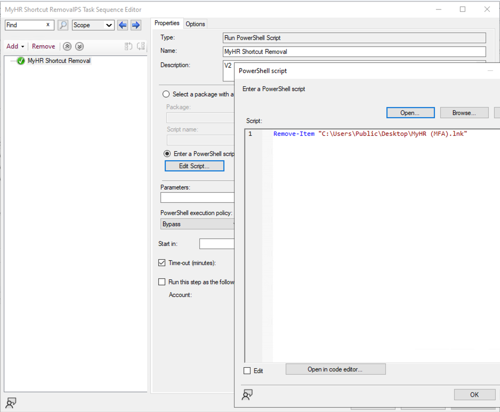This screenshot has width=500, height=412.
Task: Click the expand all groups icon
Action: click(128, 46)
